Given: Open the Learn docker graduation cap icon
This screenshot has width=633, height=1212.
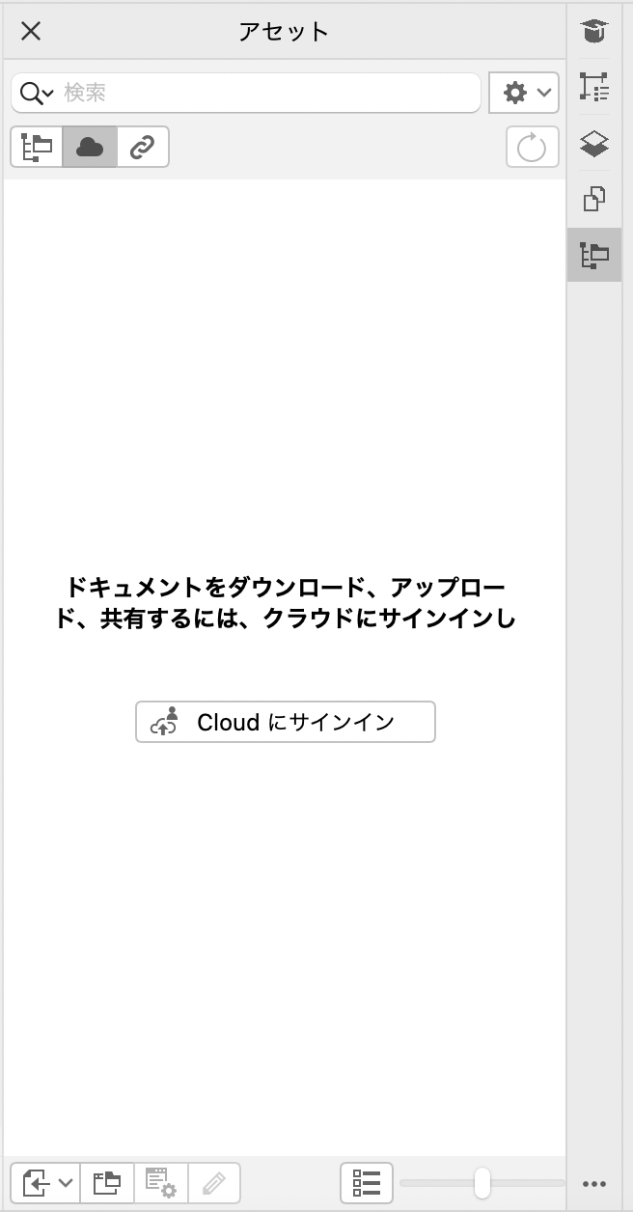Looking at the screenshot, I should click(594, 32).
